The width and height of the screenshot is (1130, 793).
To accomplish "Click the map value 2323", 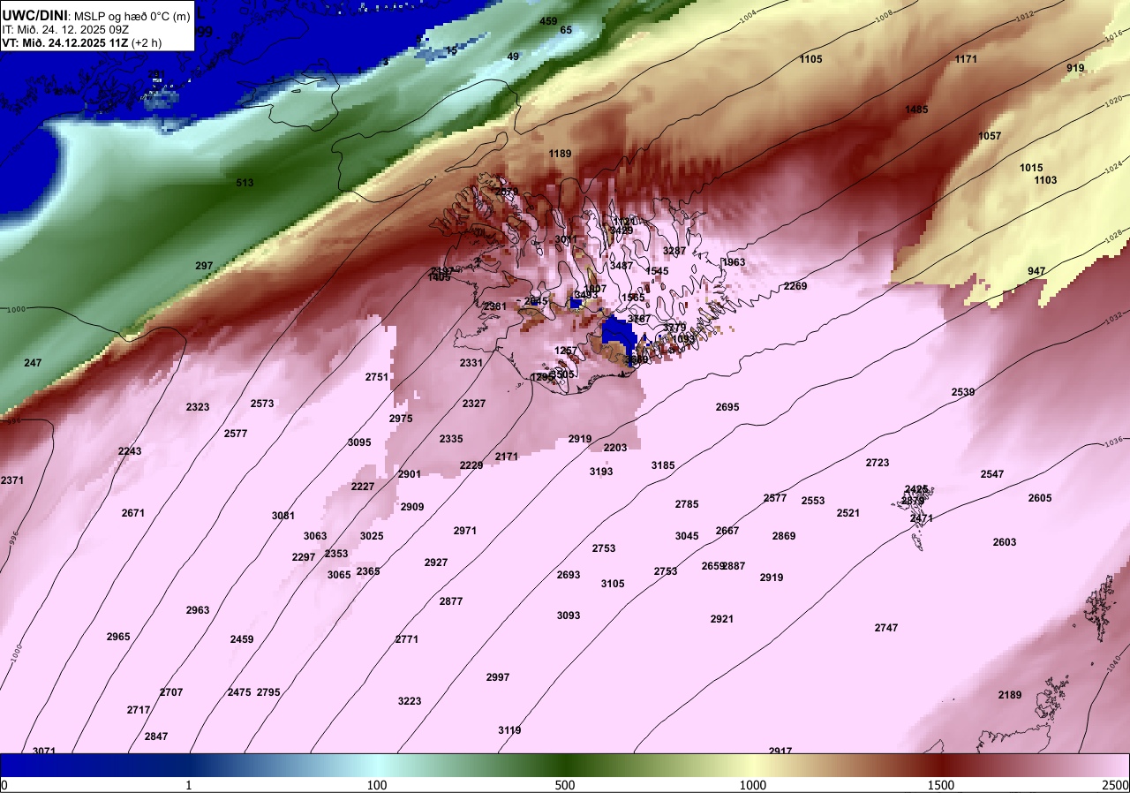I will click(198, 407).
